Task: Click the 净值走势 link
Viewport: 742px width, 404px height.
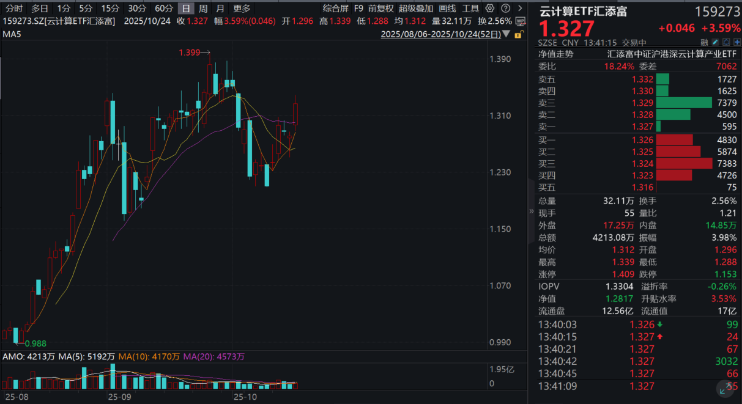Action: tap(555, 54)
